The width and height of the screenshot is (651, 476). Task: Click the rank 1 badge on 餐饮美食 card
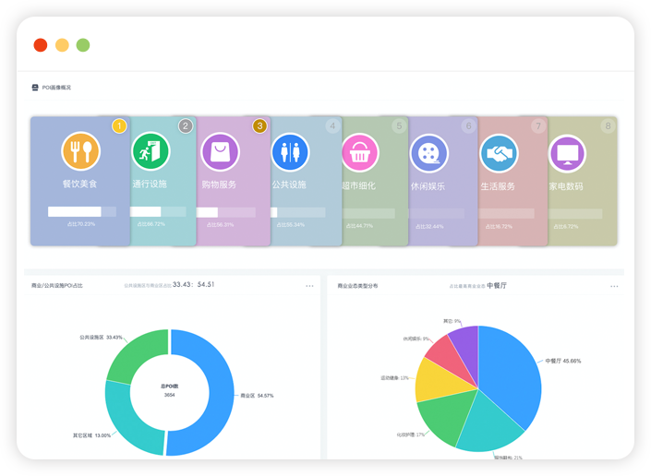pos(119,125)
